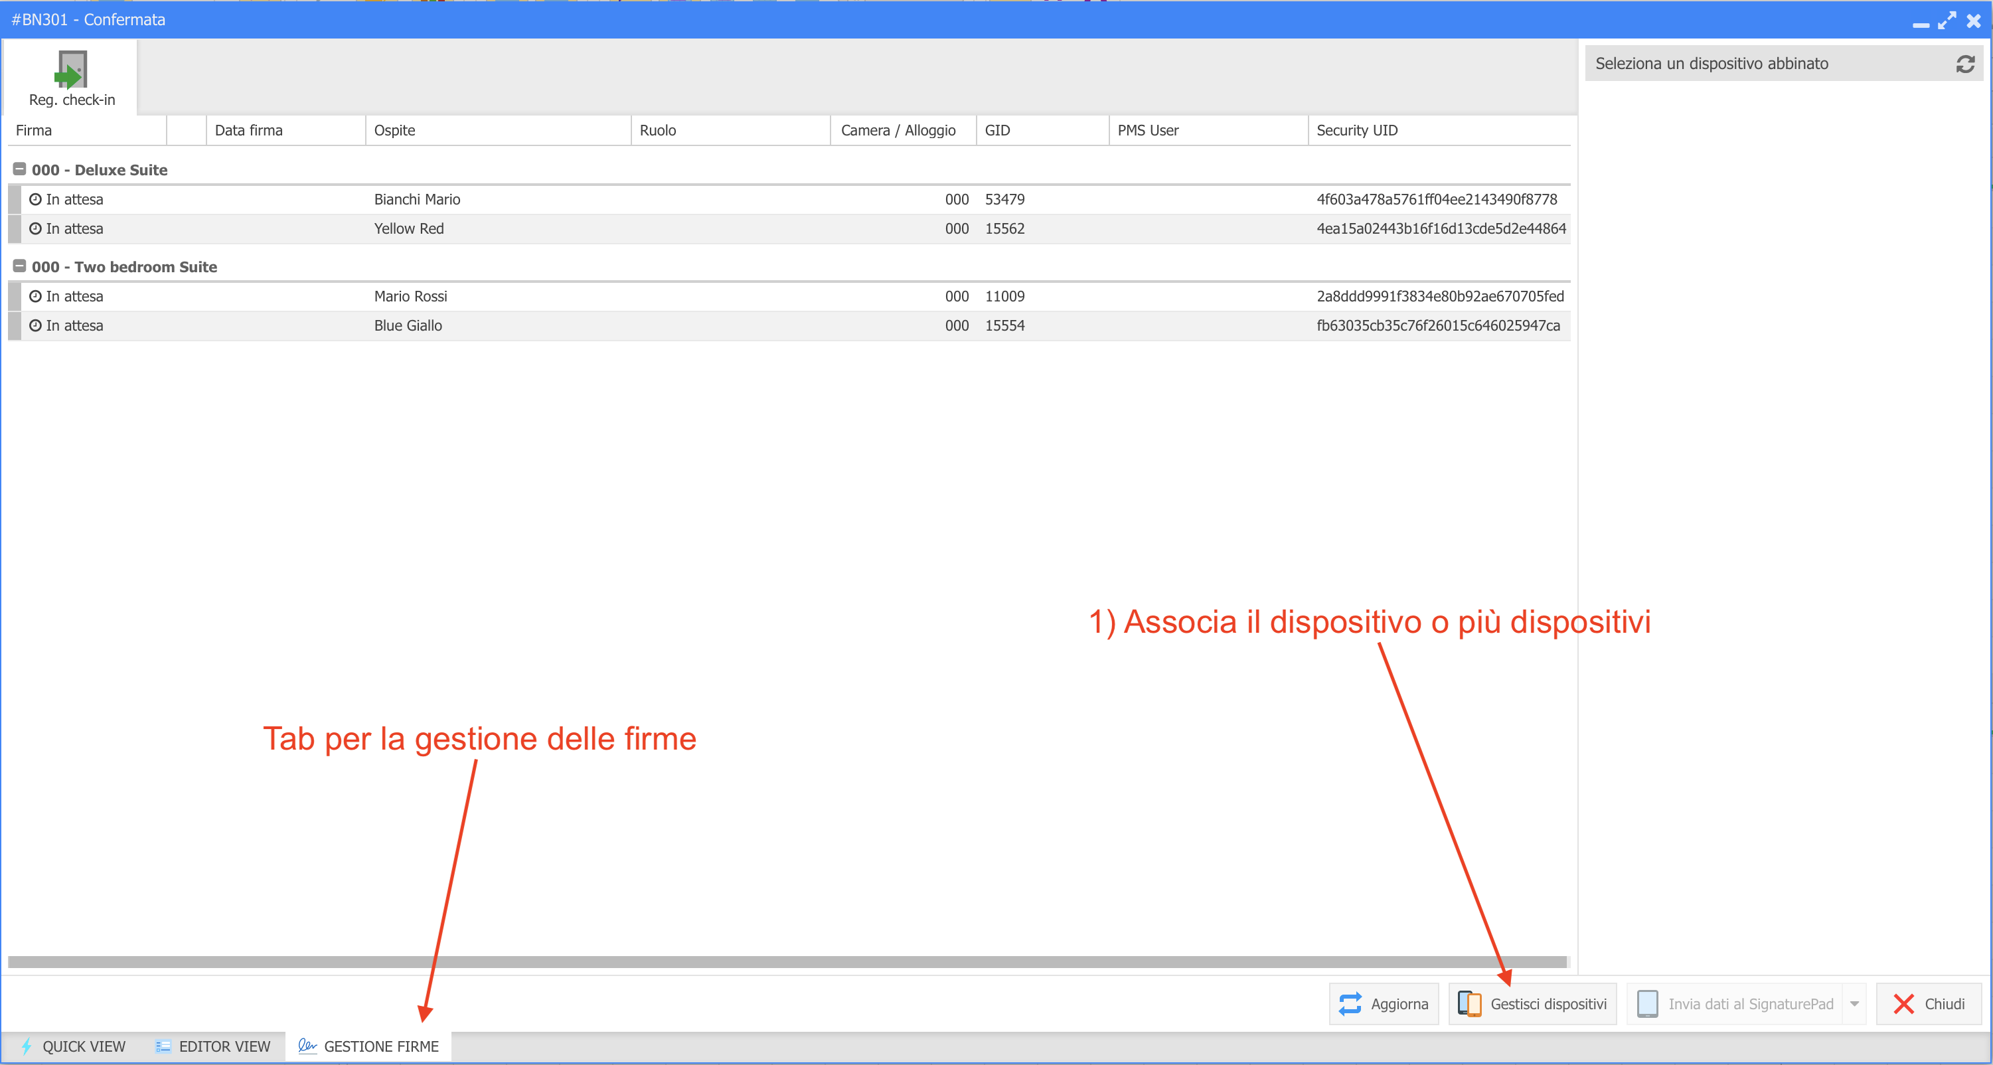Click the PMS User column header
The height and width of the screenshot is (1065, 1993).
[1208, 130]
